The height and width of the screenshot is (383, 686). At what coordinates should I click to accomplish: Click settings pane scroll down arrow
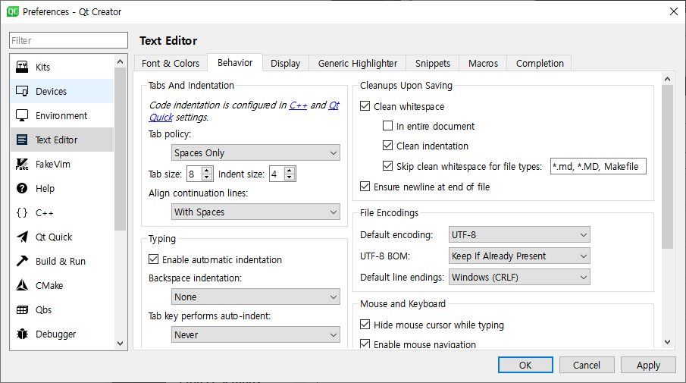click(x=667, y=342)
